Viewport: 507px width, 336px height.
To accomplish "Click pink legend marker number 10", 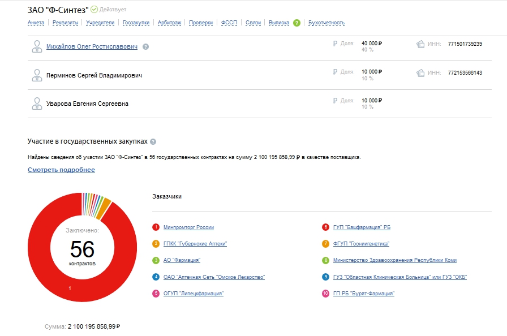I will point(325,294).
